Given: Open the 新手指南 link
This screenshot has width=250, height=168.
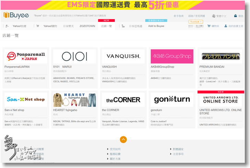Looking at the screenshot, I should click(179, 16).
